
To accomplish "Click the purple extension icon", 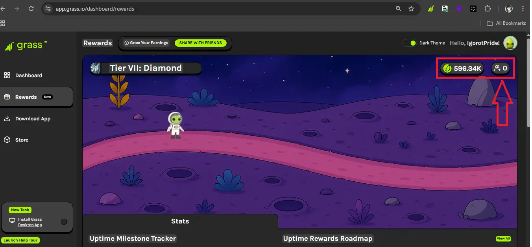I will point(459,8).
